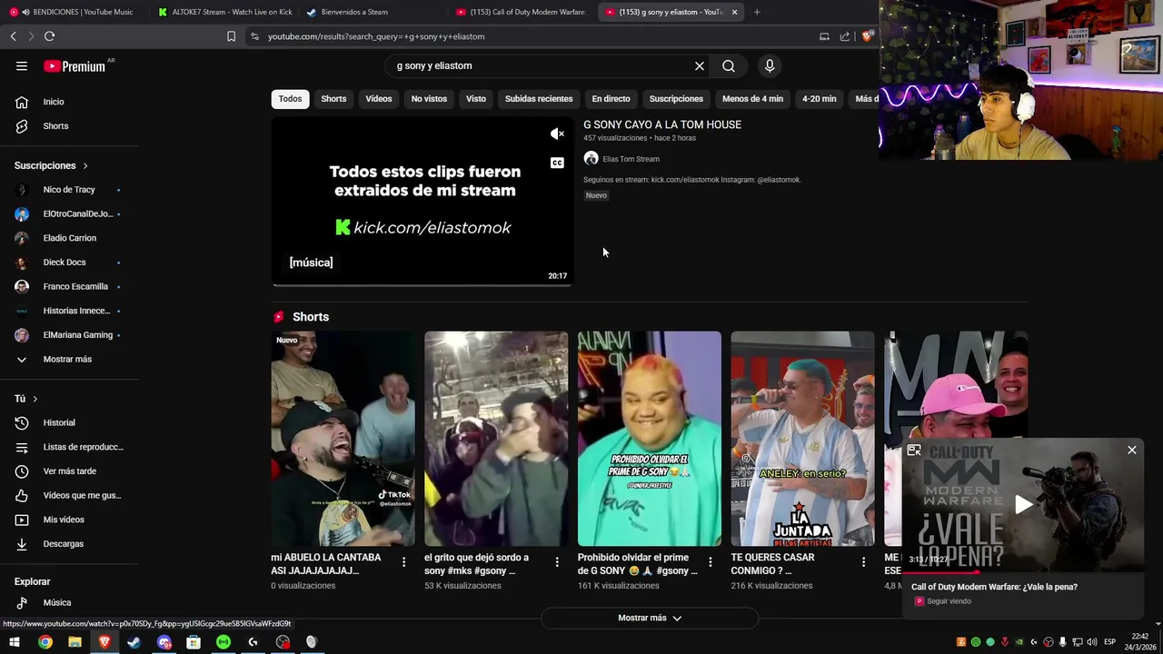Select the Todos filter chip
Viewport: 1163px width, 654px height.
[x=290, y=99]
